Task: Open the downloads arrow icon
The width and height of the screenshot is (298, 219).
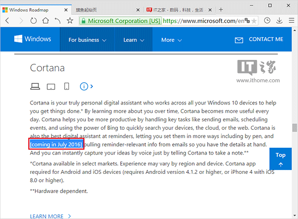Action: pyautogui.click(x=279, y=20)
